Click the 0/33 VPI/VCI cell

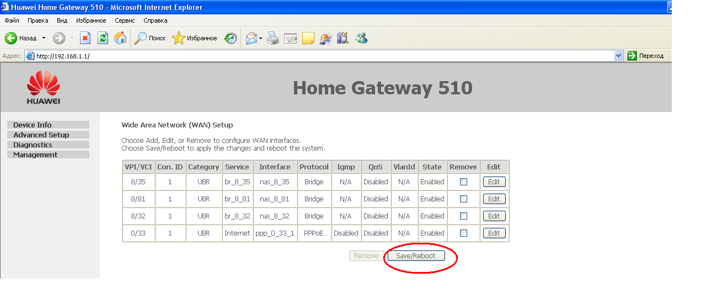[x=138, y=233]
